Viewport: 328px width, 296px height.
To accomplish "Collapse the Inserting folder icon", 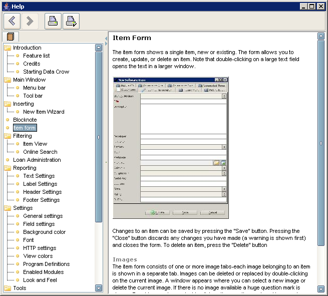I will 8,104.
